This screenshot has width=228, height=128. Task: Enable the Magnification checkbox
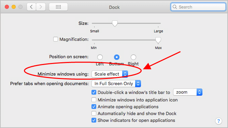[56, 39]
